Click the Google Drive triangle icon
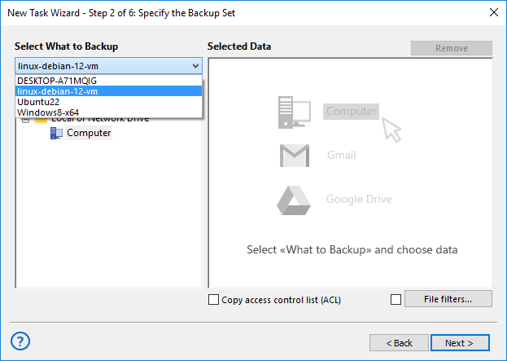The height and width of the screenshot is (361, 507). 295,199
